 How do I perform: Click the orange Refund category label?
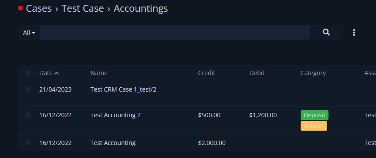point(314,126)
